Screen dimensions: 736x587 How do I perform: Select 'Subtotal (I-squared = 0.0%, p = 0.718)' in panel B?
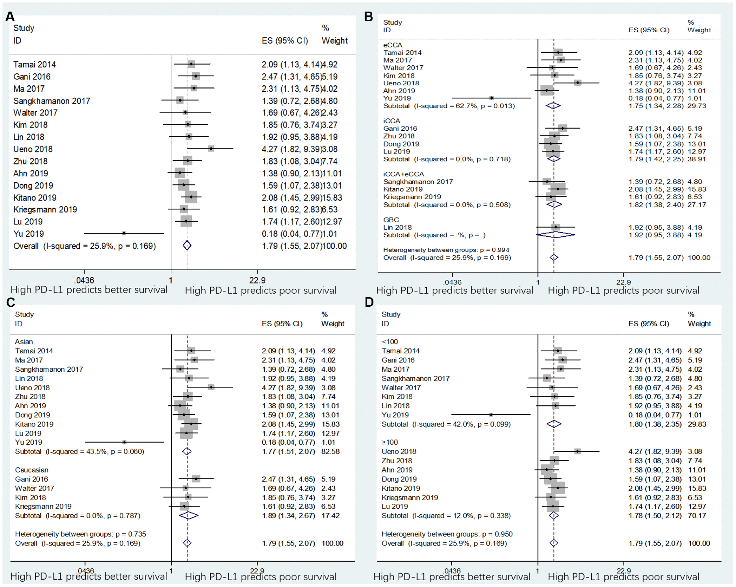click(447, 159)
